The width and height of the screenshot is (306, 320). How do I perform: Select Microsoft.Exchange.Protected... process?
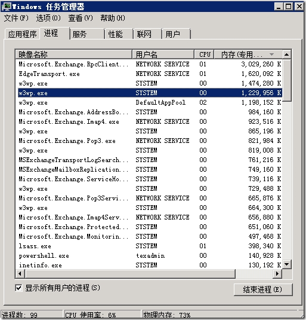pos(149,227)
